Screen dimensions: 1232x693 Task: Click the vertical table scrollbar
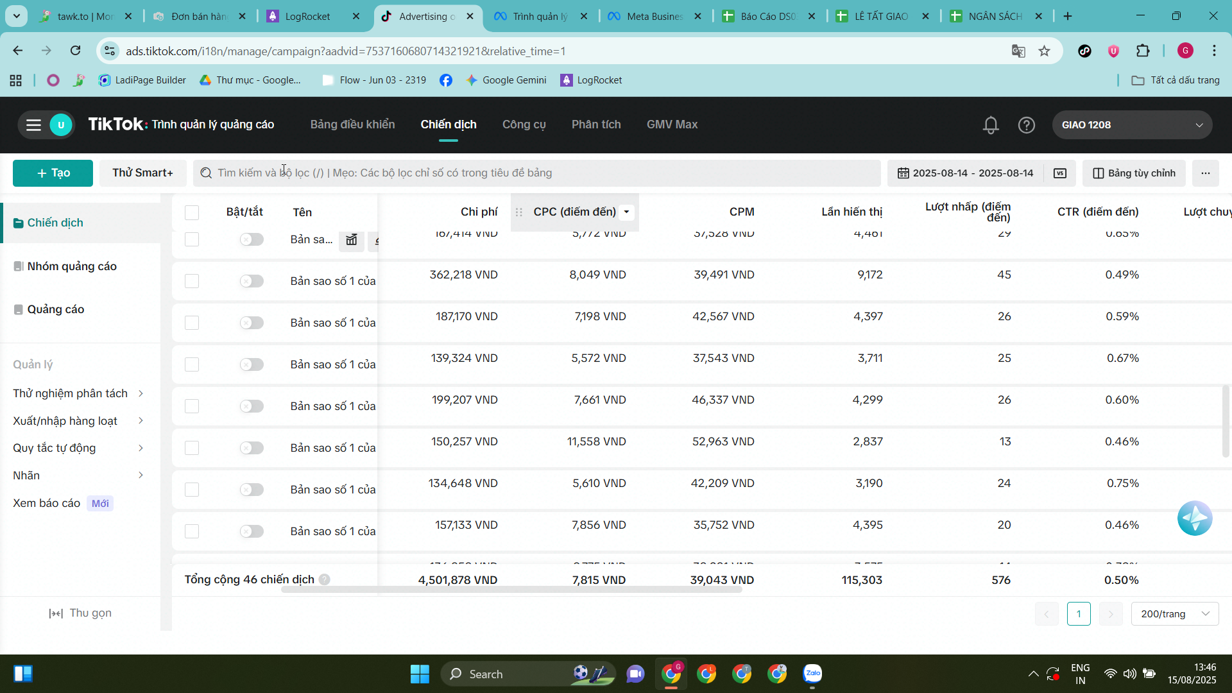coord(1226,420)
